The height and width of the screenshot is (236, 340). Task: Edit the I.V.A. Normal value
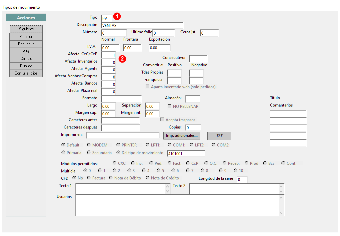[x=110, y=48]
